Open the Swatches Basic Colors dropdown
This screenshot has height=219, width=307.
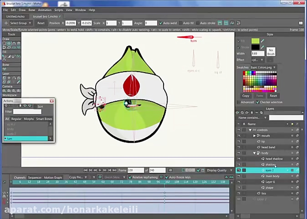click(x=263, y=67)
